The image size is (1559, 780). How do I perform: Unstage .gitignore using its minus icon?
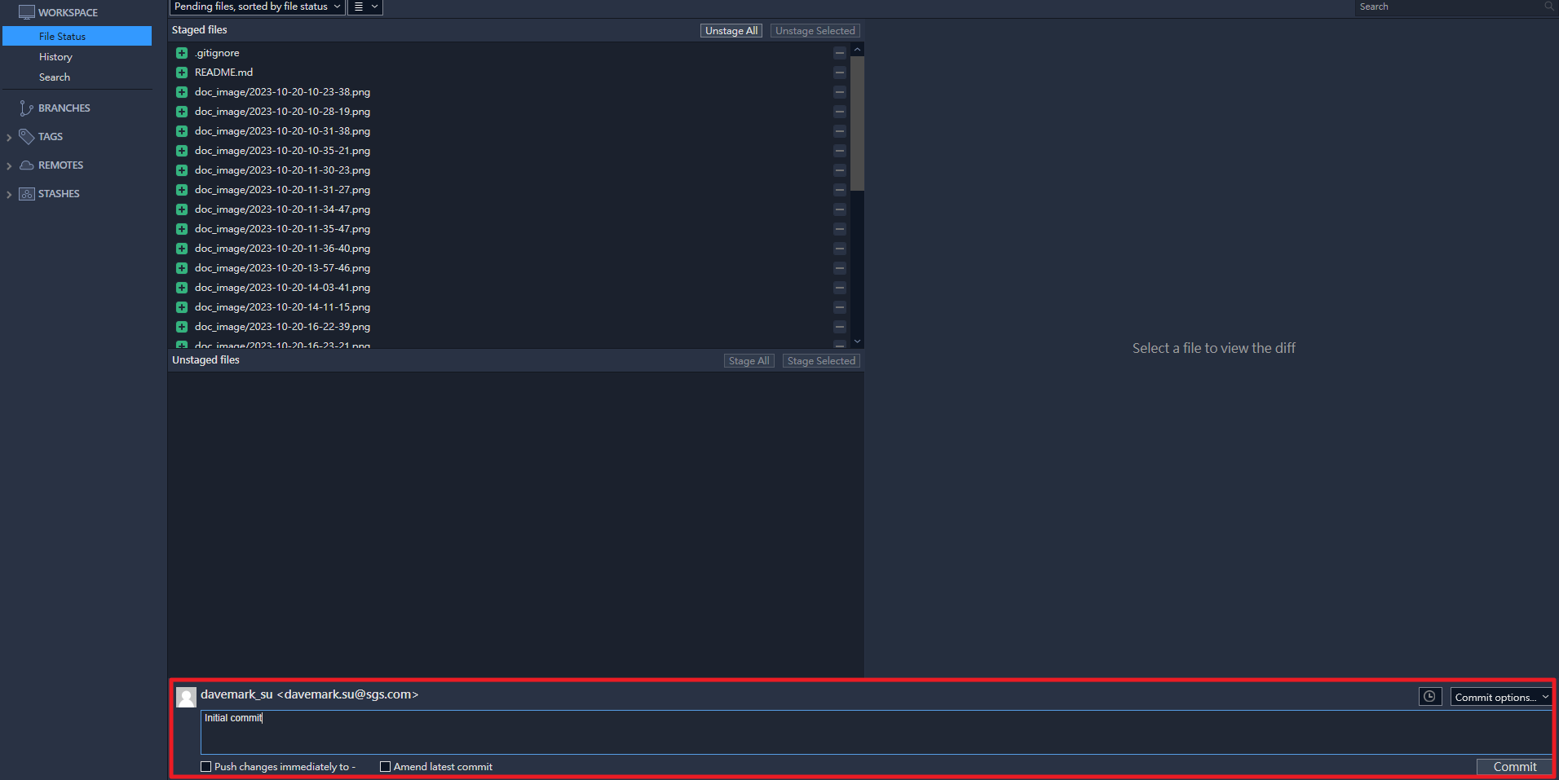[839, 53]
